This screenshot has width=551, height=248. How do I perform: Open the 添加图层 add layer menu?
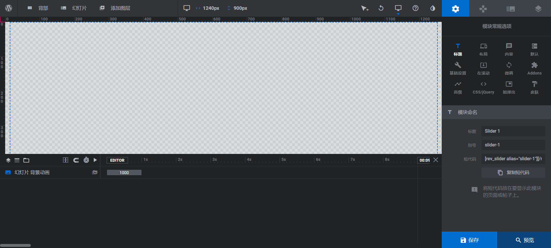[115, 8]
